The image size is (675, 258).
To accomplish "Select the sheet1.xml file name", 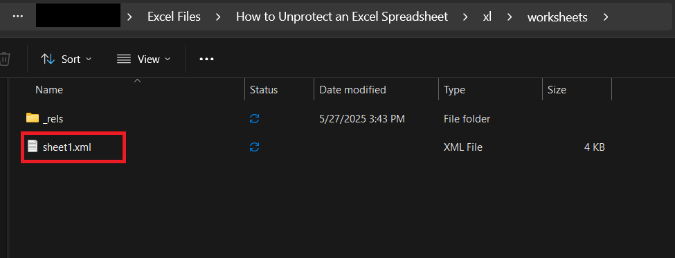I will click(66, 147).
